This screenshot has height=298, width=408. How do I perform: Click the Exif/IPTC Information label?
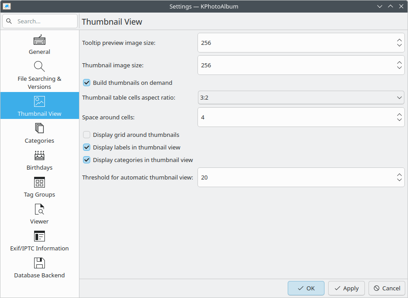(x=39, y=249)
